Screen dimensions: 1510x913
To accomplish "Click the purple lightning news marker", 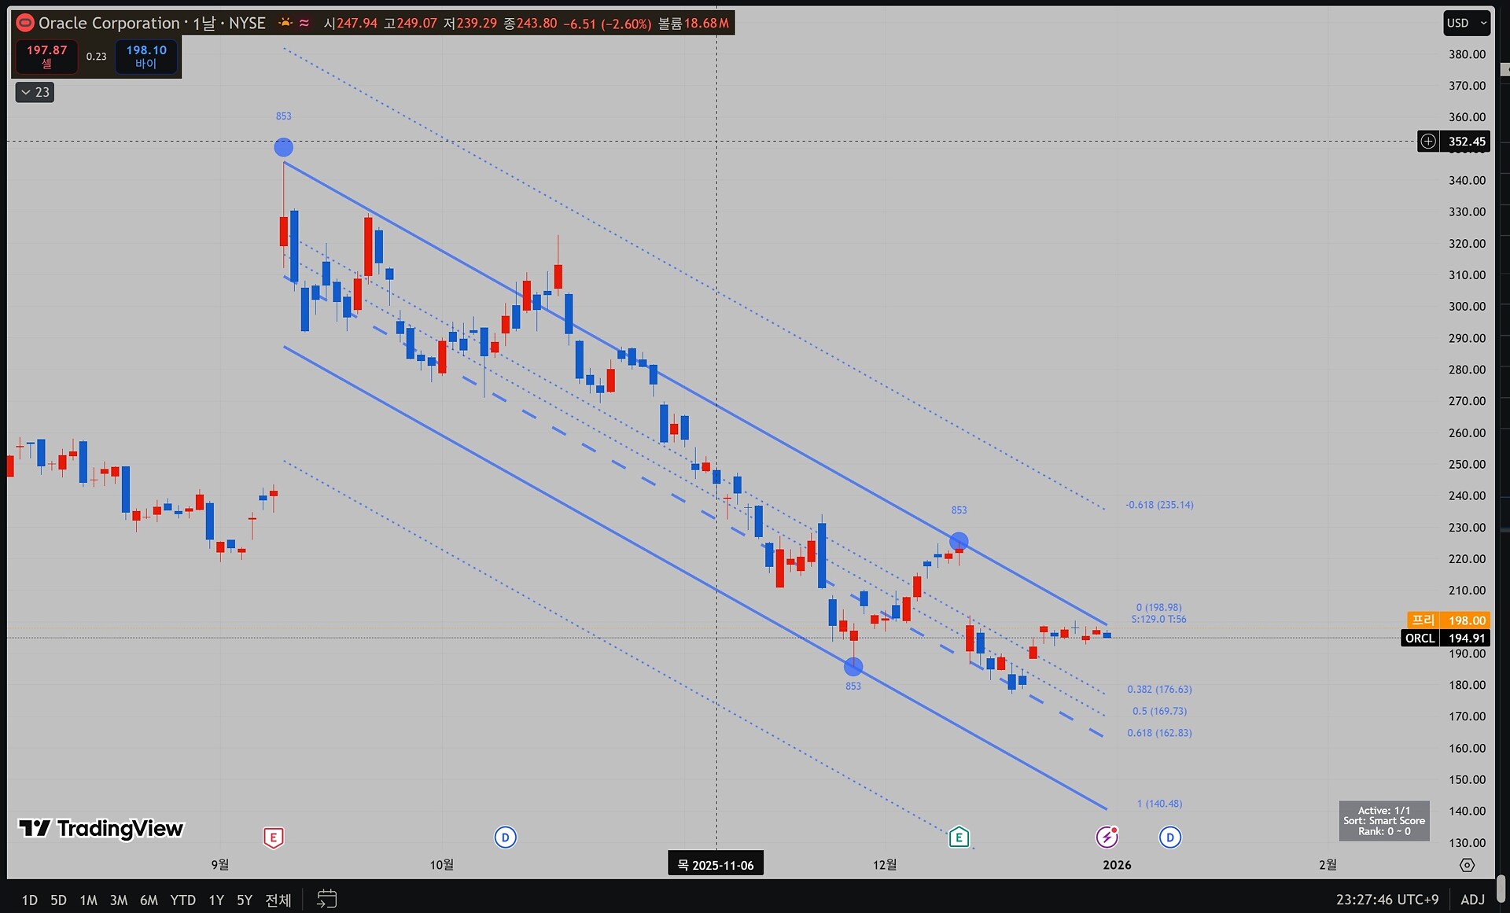I will [1107, 838].
